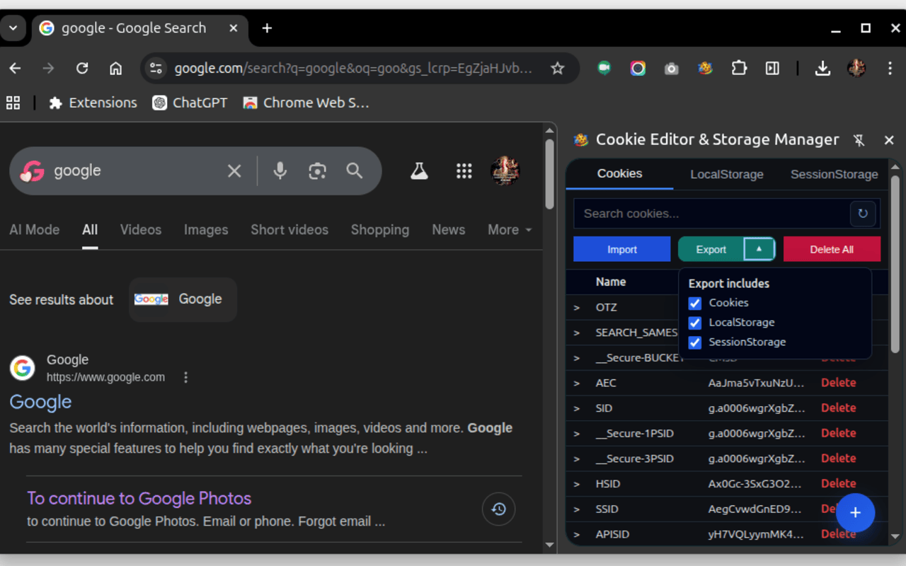Expand the AEC cookie row
This screenshot has width=906, height=566.
[576, 383]
